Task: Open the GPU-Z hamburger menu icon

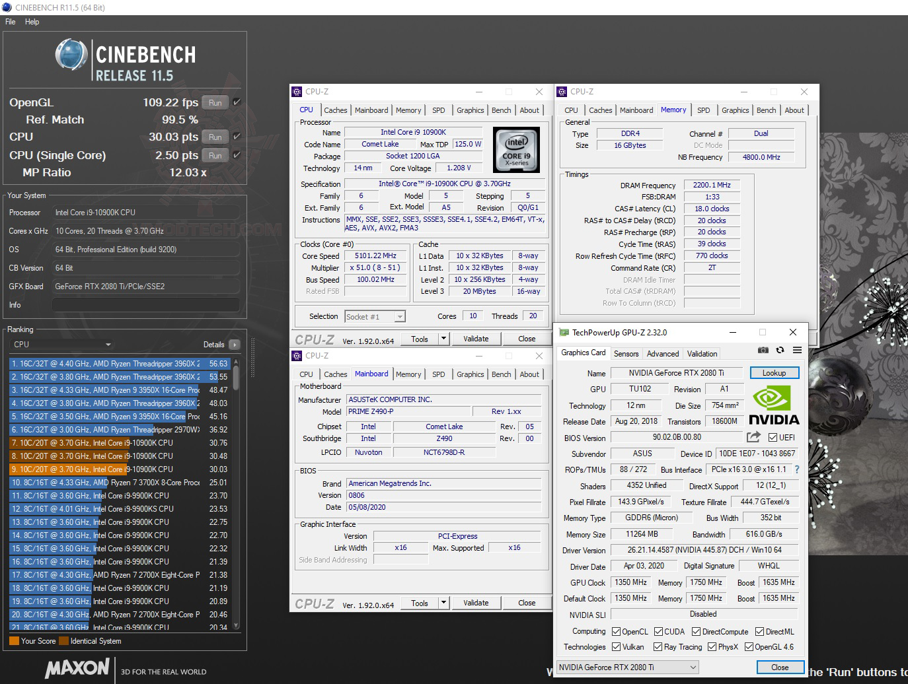Action: 798,351
